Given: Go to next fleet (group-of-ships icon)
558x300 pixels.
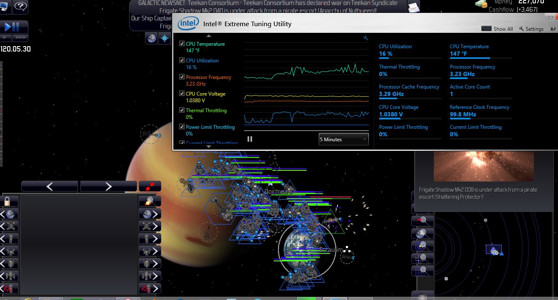Looking at the screenshot, I should (150, 276).
